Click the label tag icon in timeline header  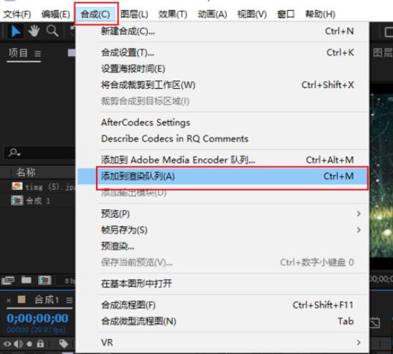pos(63,343)
